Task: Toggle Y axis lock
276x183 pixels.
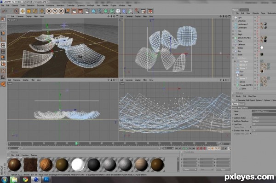Action: point(55,11)
